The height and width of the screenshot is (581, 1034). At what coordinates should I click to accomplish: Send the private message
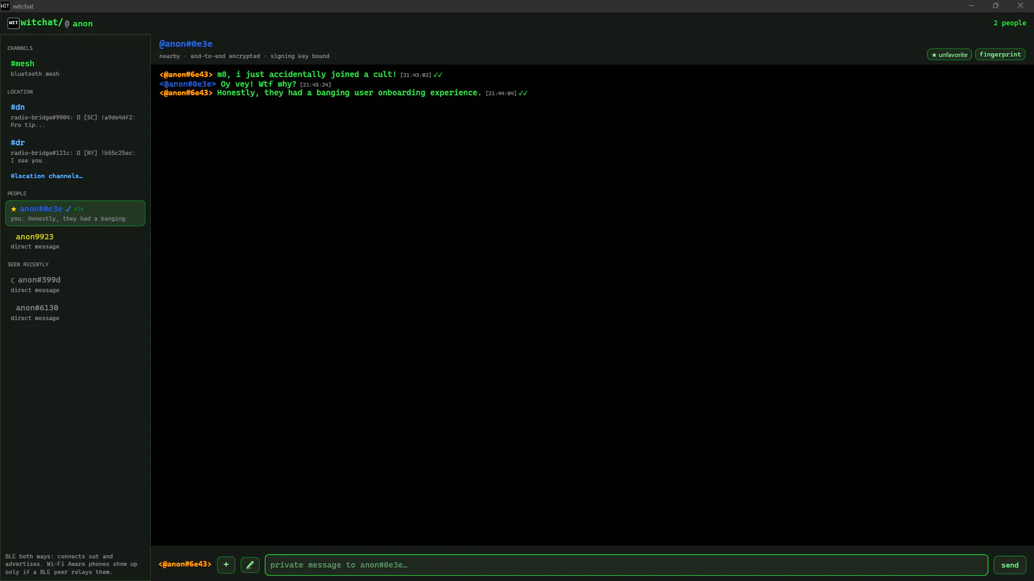(x=1010, y=565)
